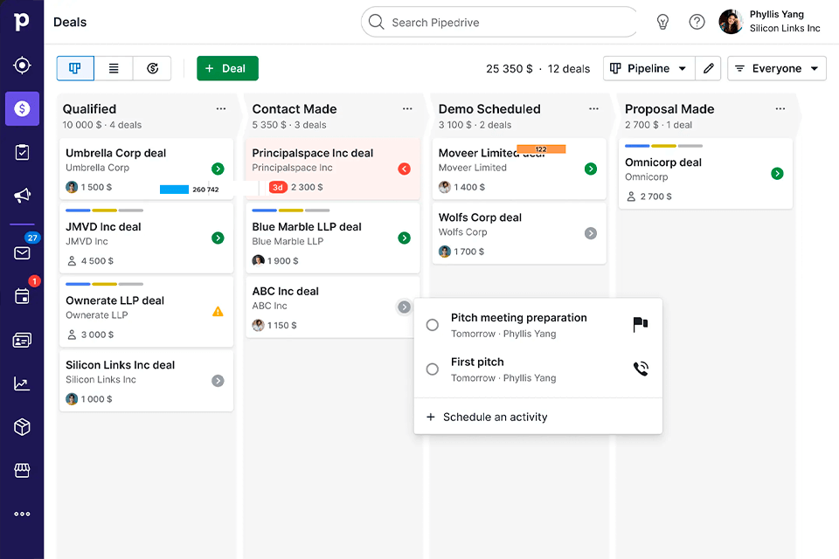Click grey activity arrow on Silicon Links Inc deal
This screenshot has height=559, width=839.
tap(218, 381)
